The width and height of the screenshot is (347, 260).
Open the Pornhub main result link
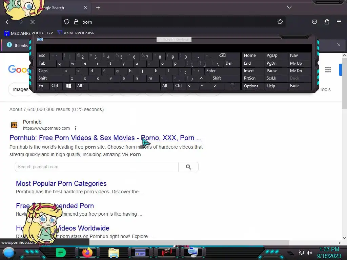[x=106, y=138]
